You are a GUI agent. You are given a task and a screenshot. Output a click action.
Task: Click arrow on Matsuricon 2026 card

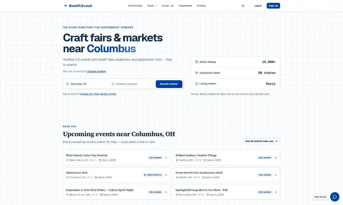click(x=166, y=175)
